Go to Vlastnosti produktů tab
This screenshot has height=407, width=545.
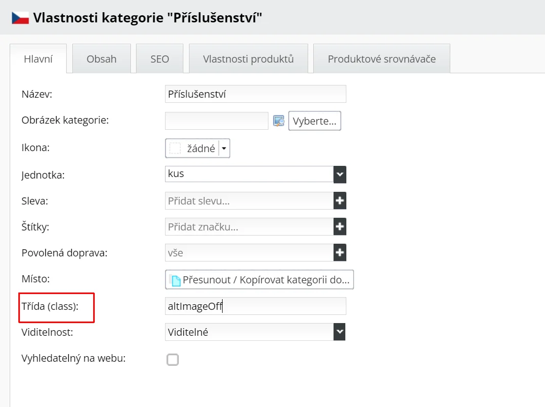249,59
